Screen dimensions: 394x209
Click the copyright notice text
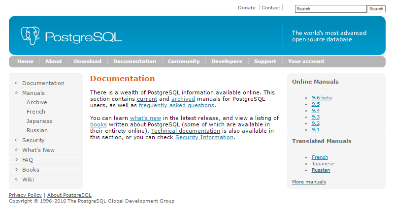[92, 201]
